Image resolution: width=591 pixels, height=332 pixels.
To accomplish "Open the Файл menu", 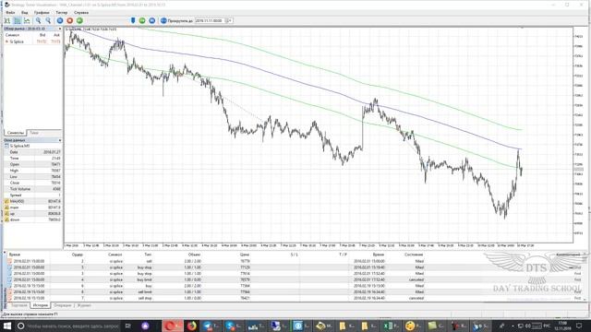I will pos(10,12).
